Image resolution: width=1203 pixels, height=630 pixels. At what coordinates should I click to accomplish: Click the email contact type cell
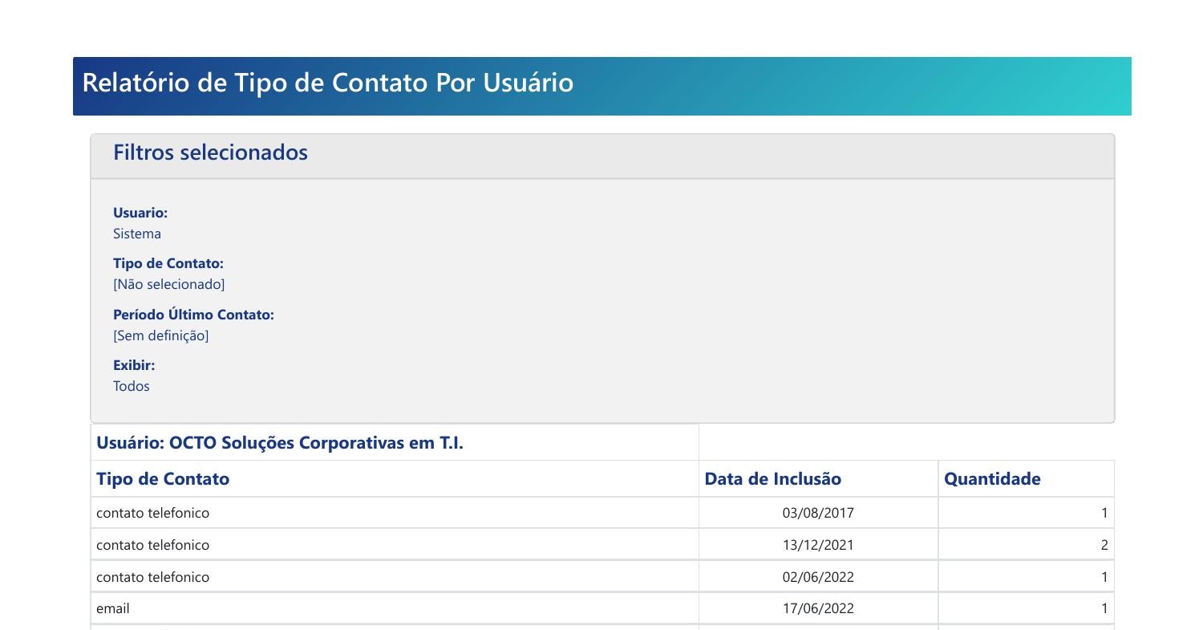tap(112, 608)
